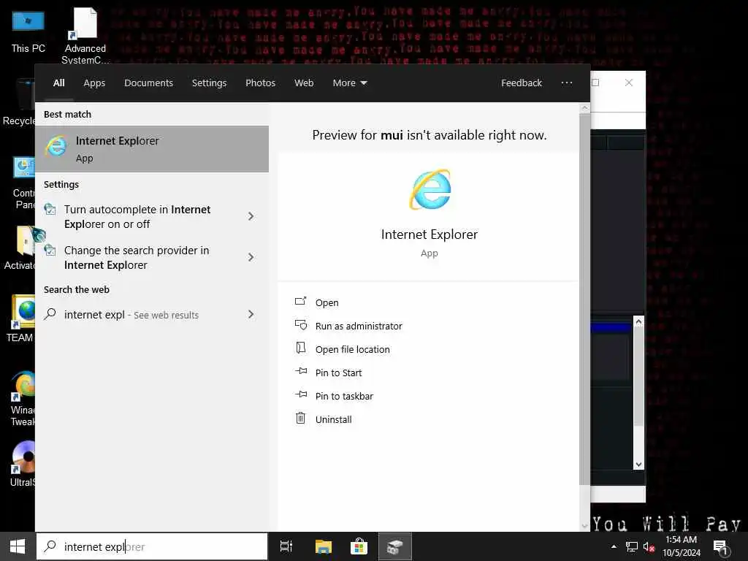Launch Microsoft Store from the taskbar
Screen dimensions: 748x561
pos(359,546)
